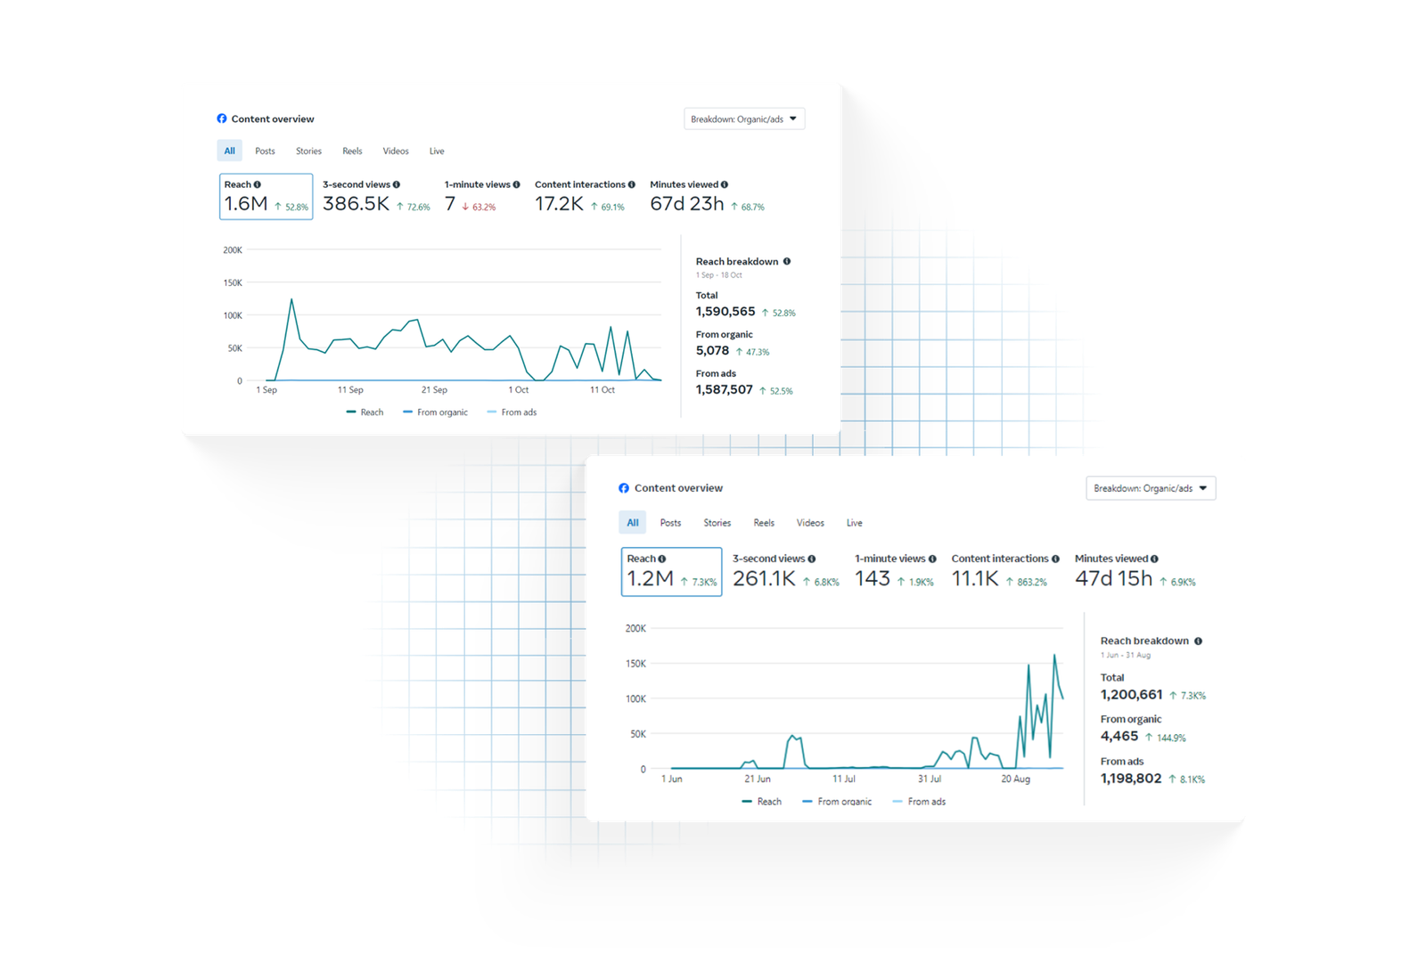Click the From organic value 4,465
1426x971 pixels.
click(x=1119, y=737)
